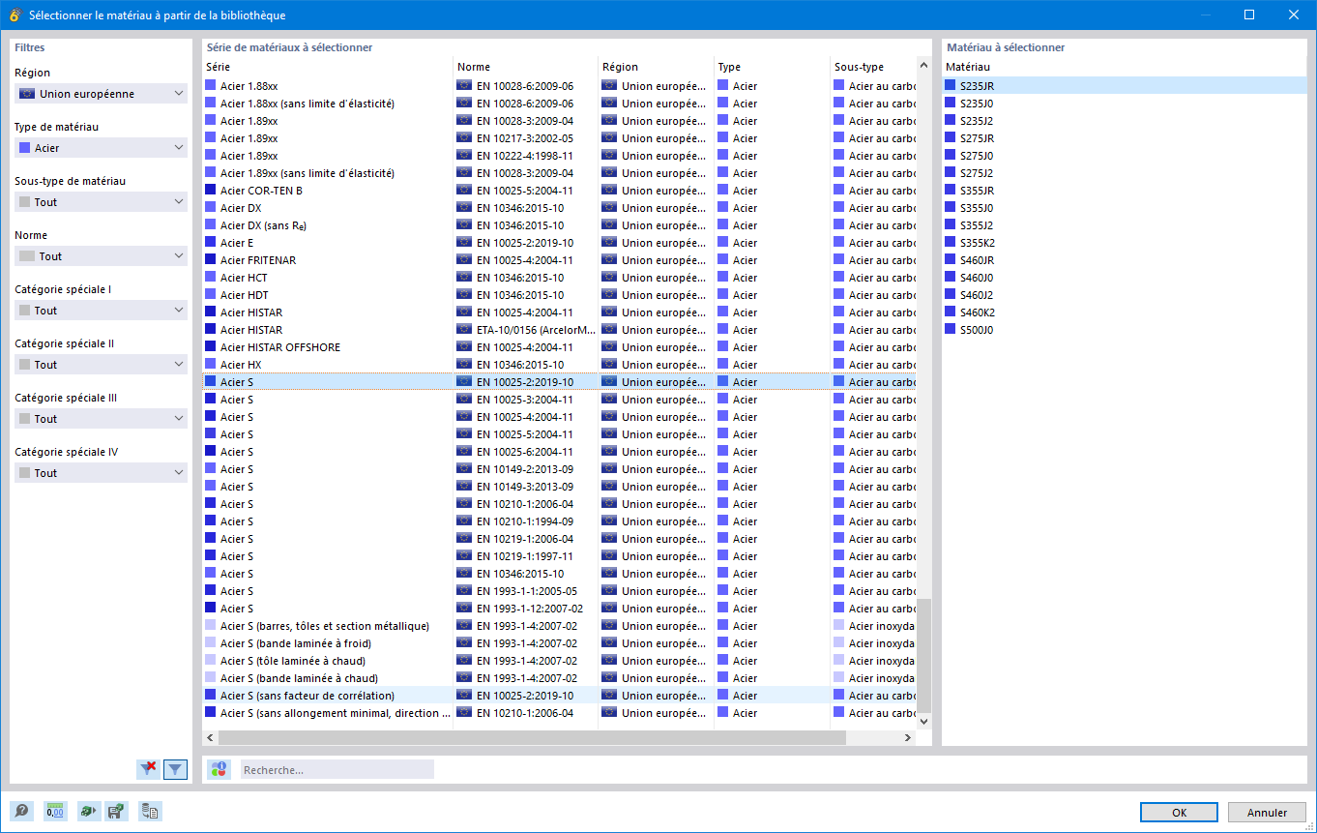The height and width of the screenshot is (833, 1317).
Task: Click the colour square beside S500J0
Action: point(951,330)
